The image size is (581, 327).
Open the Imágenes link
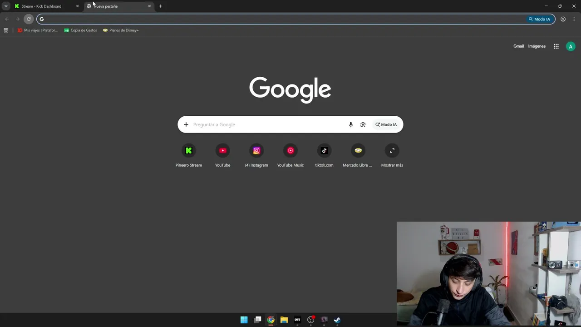[x=537, y=46]
